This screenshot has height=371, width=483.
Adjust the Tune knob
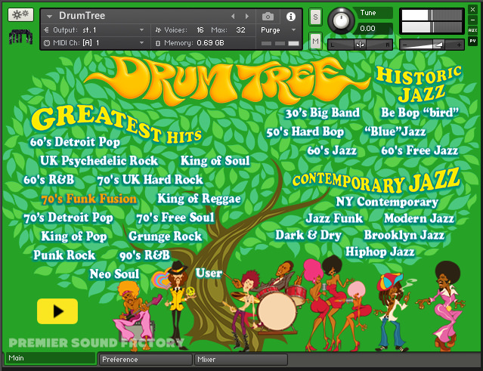(x=341, y=21)
